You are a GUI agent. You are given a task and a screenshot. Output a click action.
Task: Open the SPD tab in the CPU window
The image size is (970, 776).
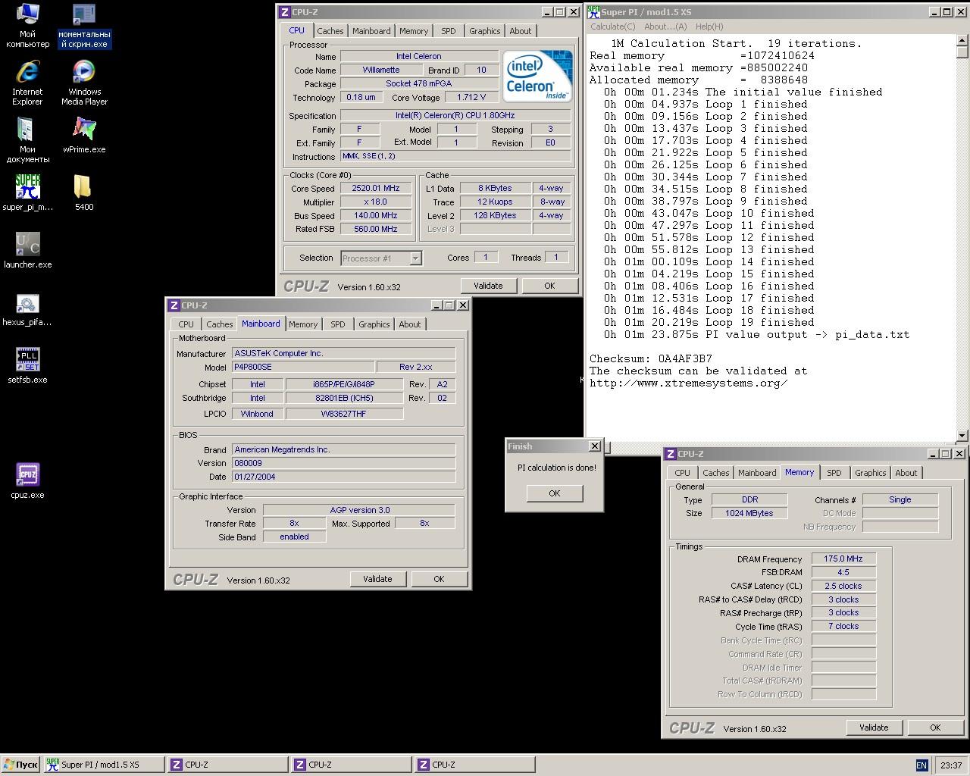pos(449,31)
